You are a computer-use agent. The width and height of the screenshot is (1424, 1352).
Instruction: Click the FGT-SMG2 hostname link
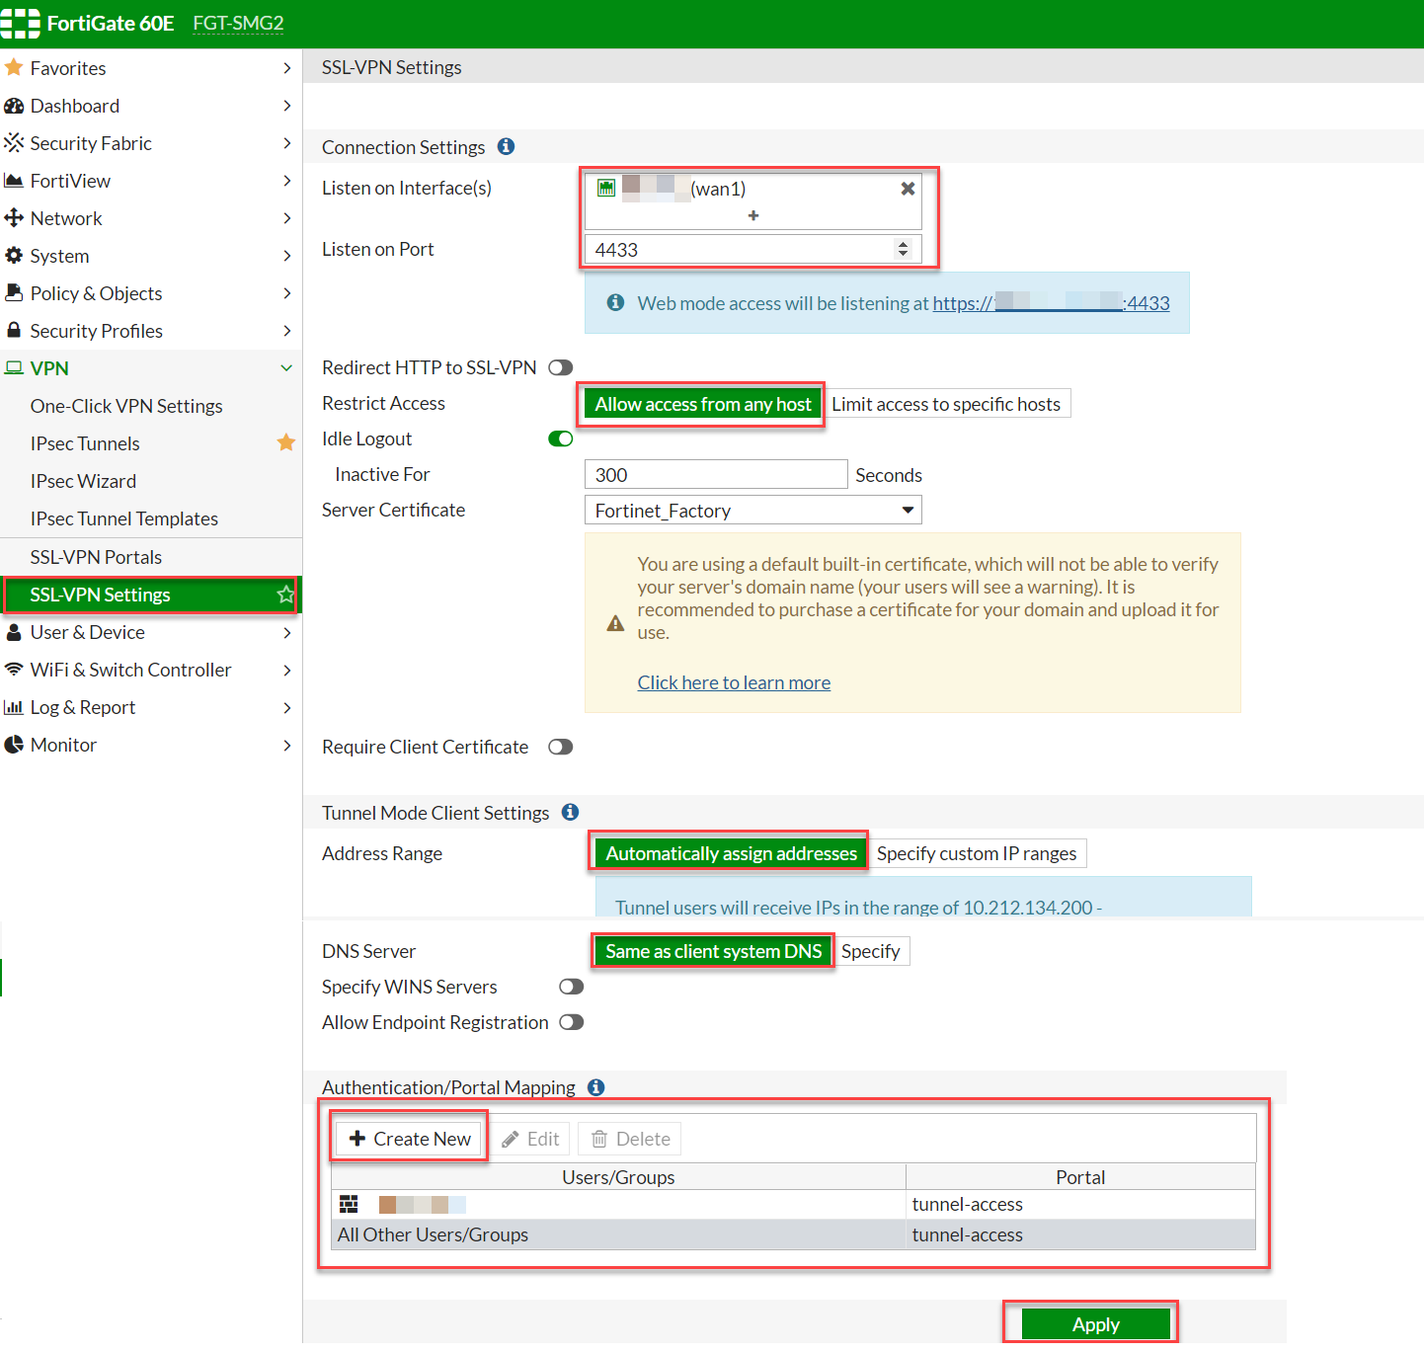(x=238, y=23)
